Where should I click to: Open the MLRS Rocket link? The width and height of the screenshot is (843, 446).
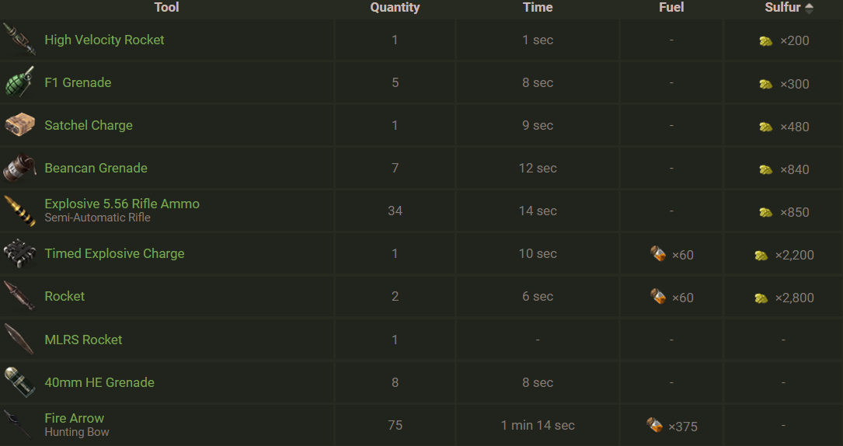coord(83,340)
